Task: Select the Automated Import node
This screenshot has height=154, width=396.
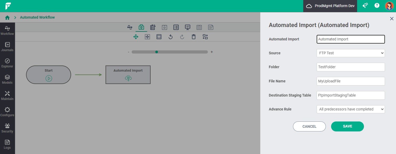Action: [128, 75]
